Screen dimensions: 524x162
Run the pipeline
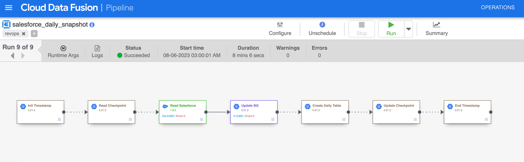tap(391, 29)
